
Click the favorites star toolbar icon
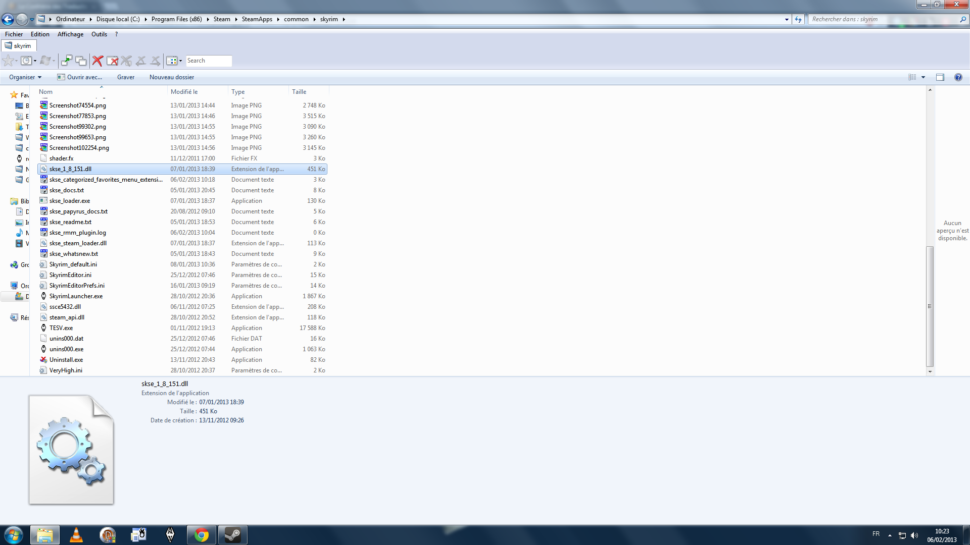pos(8,61)
